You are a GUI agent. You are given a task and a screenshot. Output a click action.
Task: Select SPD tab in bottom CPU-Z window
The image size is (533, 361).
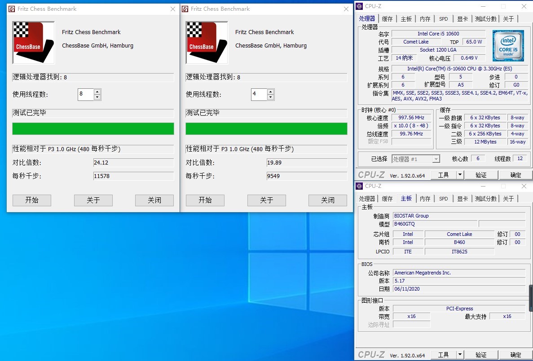[x=443, y=199]
